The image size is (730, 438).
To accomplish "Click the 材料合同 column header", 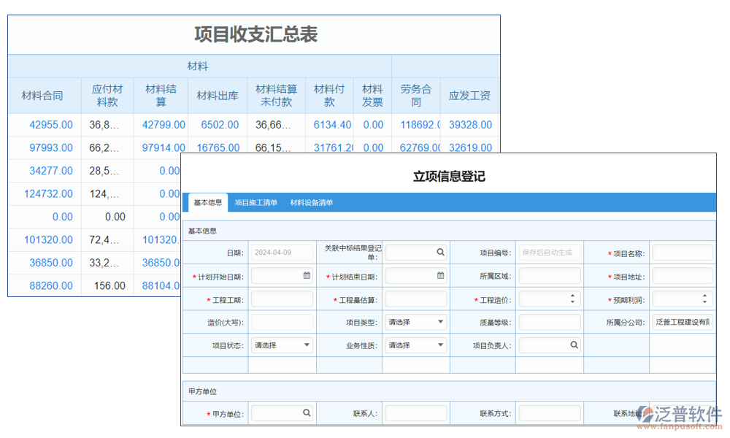I will [42, 95].
